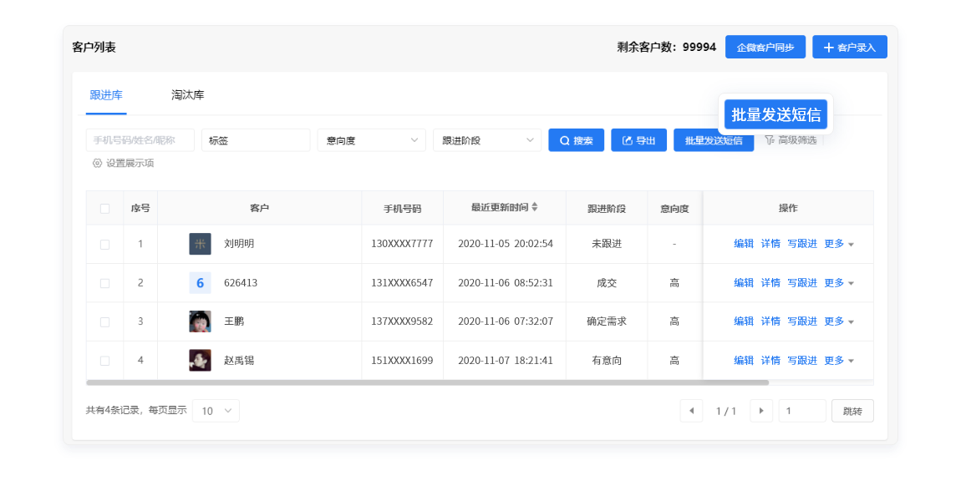Check the checkbox for customer 王鹏
The width and height of the screenshot is (961, 501).
tap(104, 321)
